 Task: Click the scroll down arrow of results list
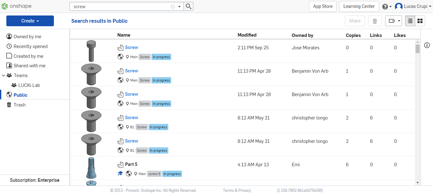pos(417,183)
